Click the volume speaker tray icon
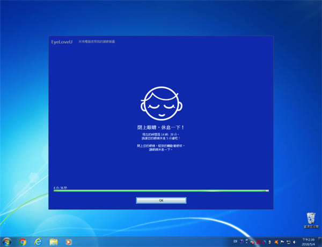 click(295, 242)
